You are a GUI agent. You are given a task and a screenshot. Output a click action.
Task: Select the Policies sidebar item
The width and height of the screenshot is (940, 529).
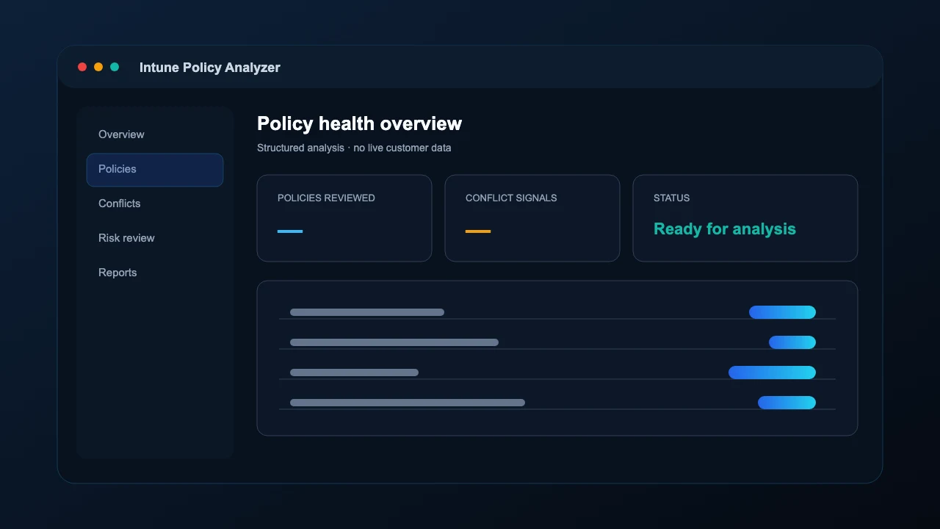click(155, 170)
